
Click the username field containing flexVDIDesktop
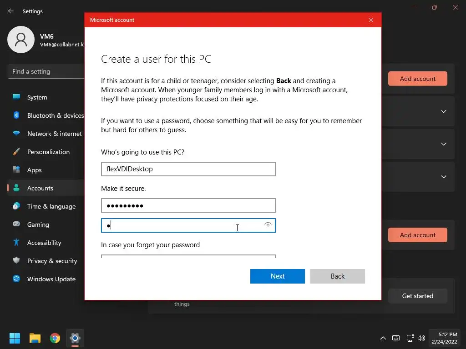[x=188, y=169]
